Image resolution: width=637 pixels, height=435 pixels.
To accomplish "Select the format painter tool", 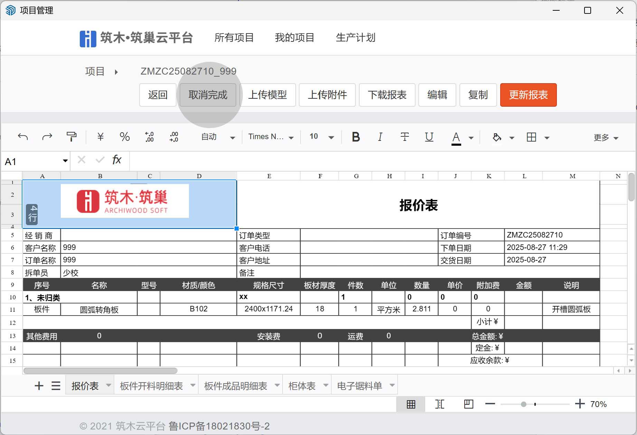I will [71, 137].
